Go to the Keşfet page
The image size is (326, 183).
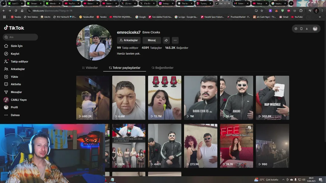[12, 54]
